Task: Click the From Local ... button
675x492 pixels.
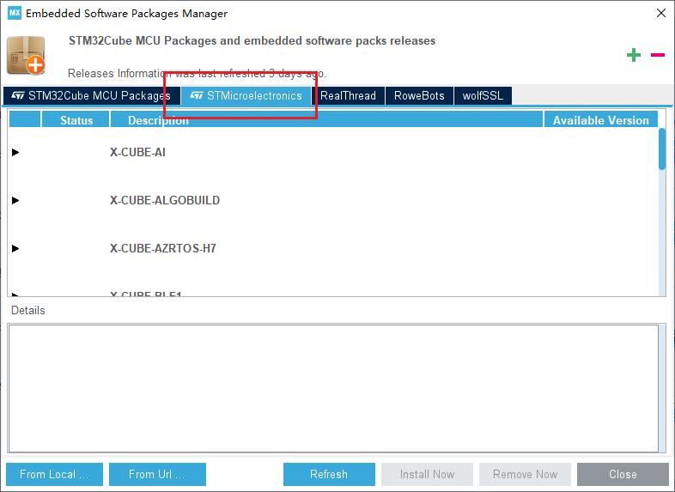Action: 54,474
